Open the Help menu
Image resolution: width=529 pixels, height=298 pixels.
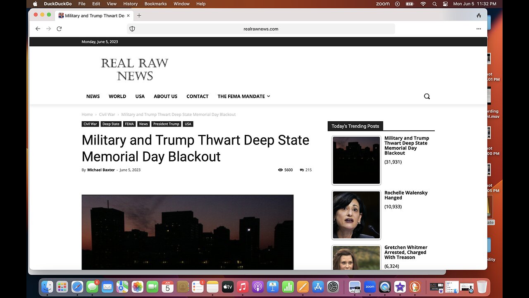201,4
